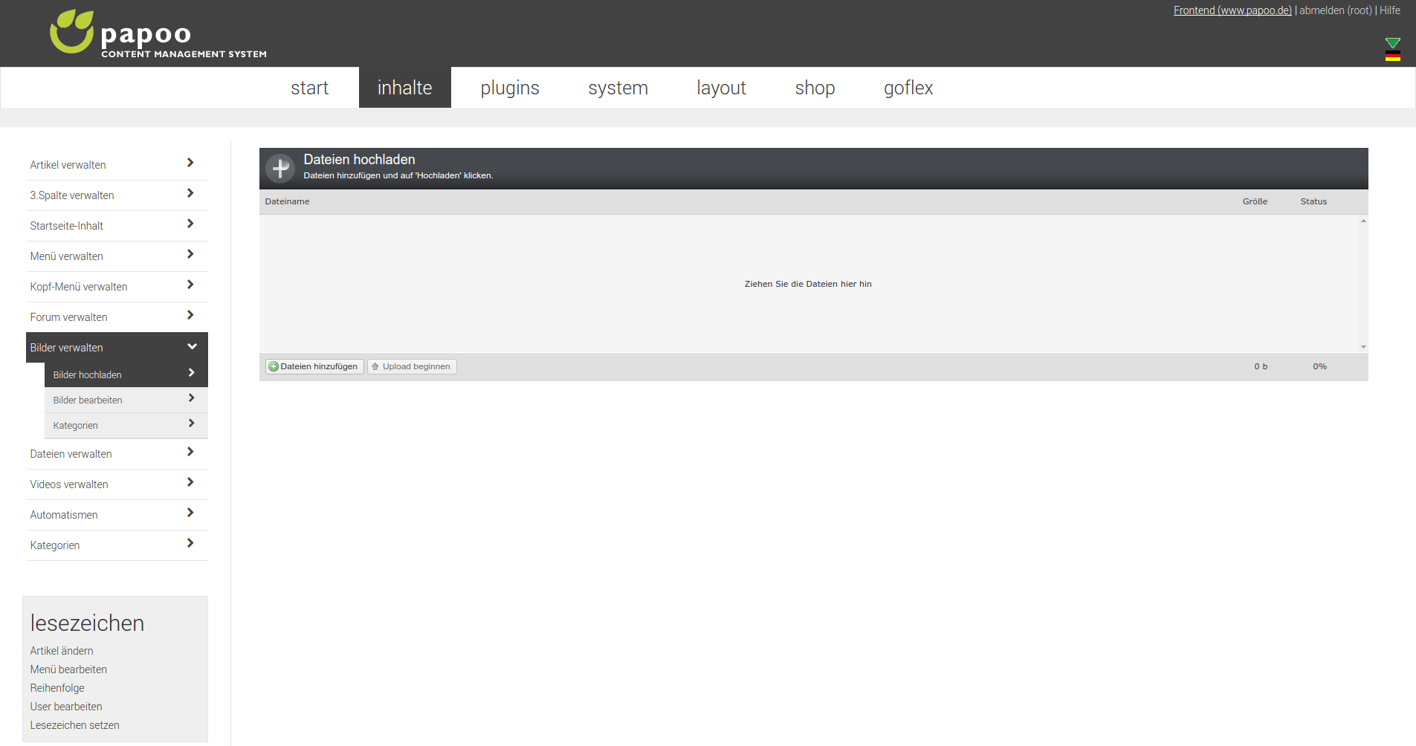Open the Frontend (www.papoo.de) link
The height and width of the screenshot is (746, 1416).
pos(1232,10)
